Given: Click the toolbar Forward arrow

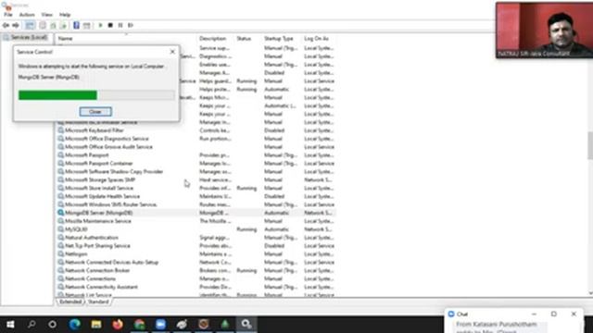Looking at the screenshot, I should tap(16, 25).
